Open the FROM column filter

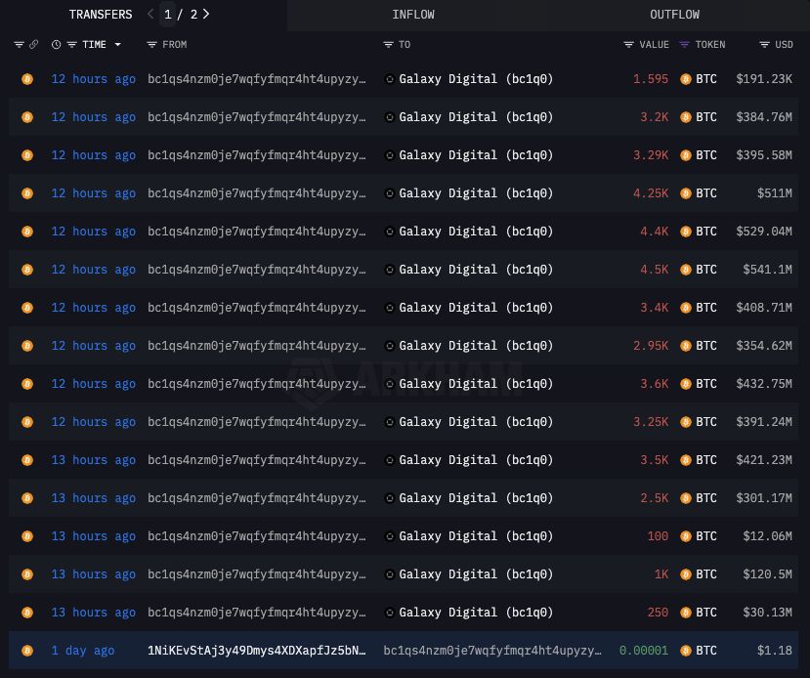tap(151, 44)
